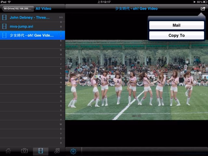The width and height of the screenshot is (208, 156).
Task: Click film icon beside 少女時代 row
Action: (x=4, y=35)
